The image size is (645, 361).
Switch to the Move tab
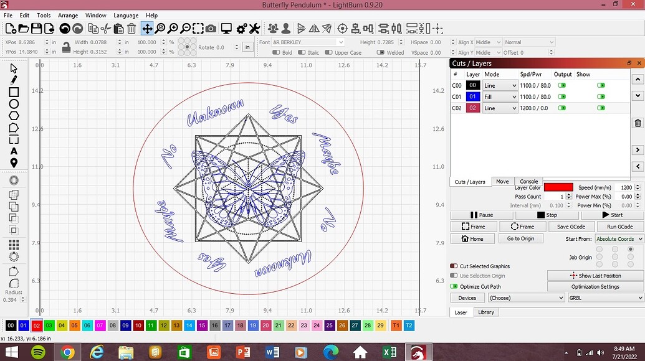(x=502, y=182)
